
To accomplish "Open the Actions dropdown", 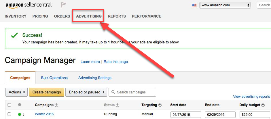I will click(x=17, y=92).
